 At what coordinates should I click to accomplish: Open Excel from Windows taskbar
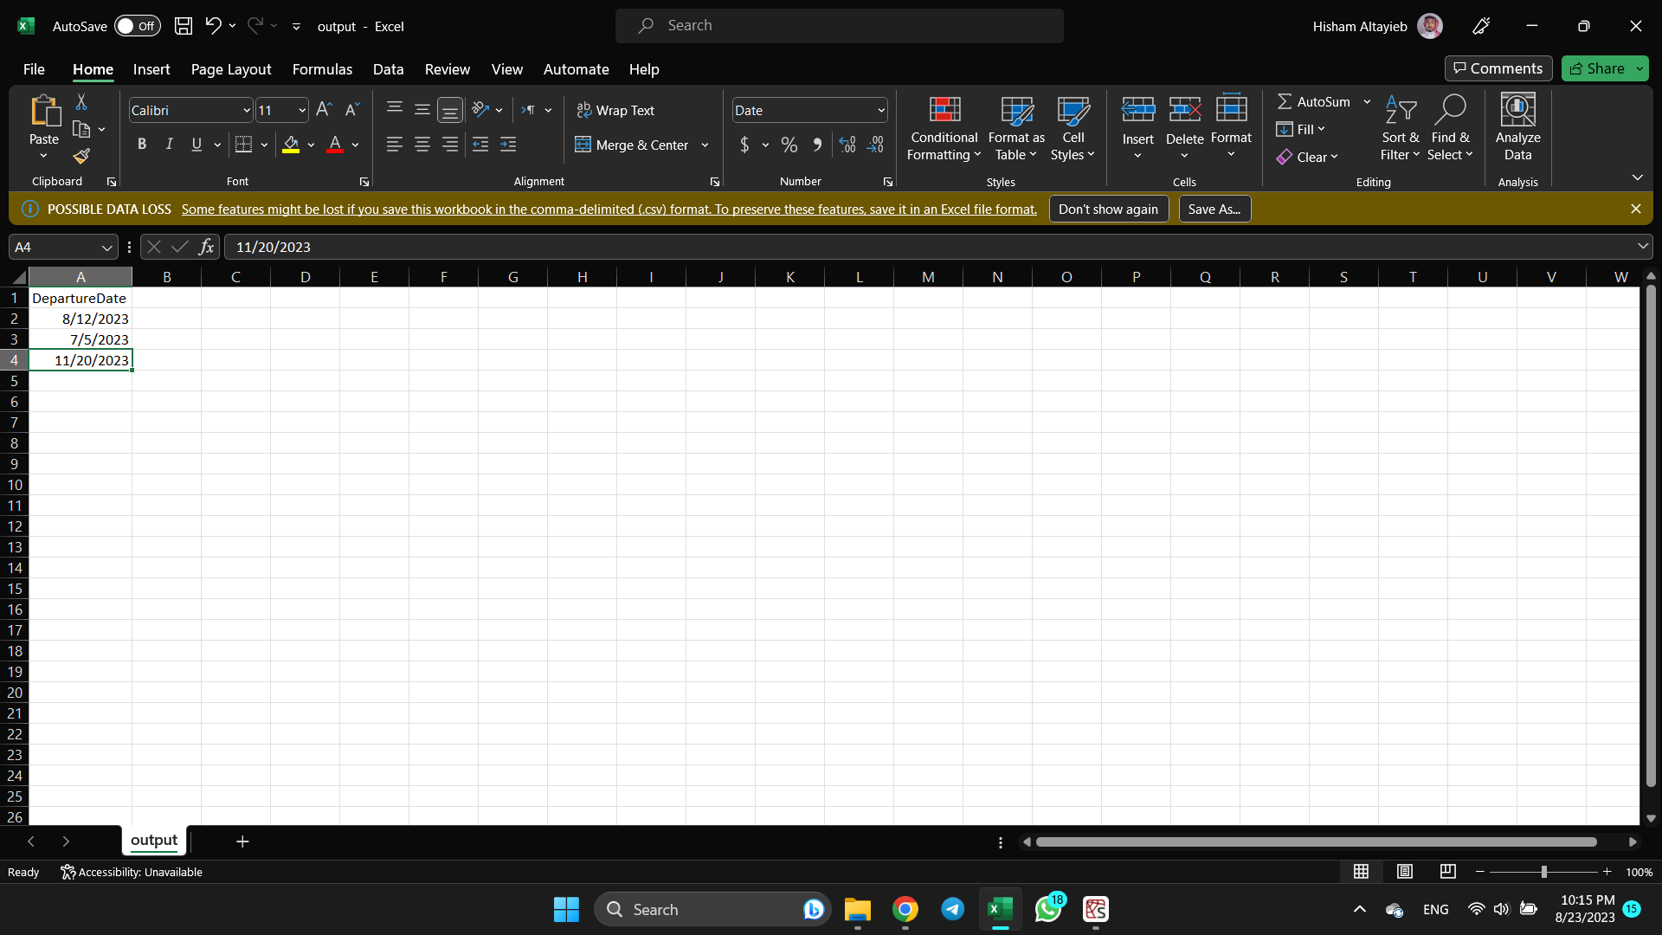1000,909
